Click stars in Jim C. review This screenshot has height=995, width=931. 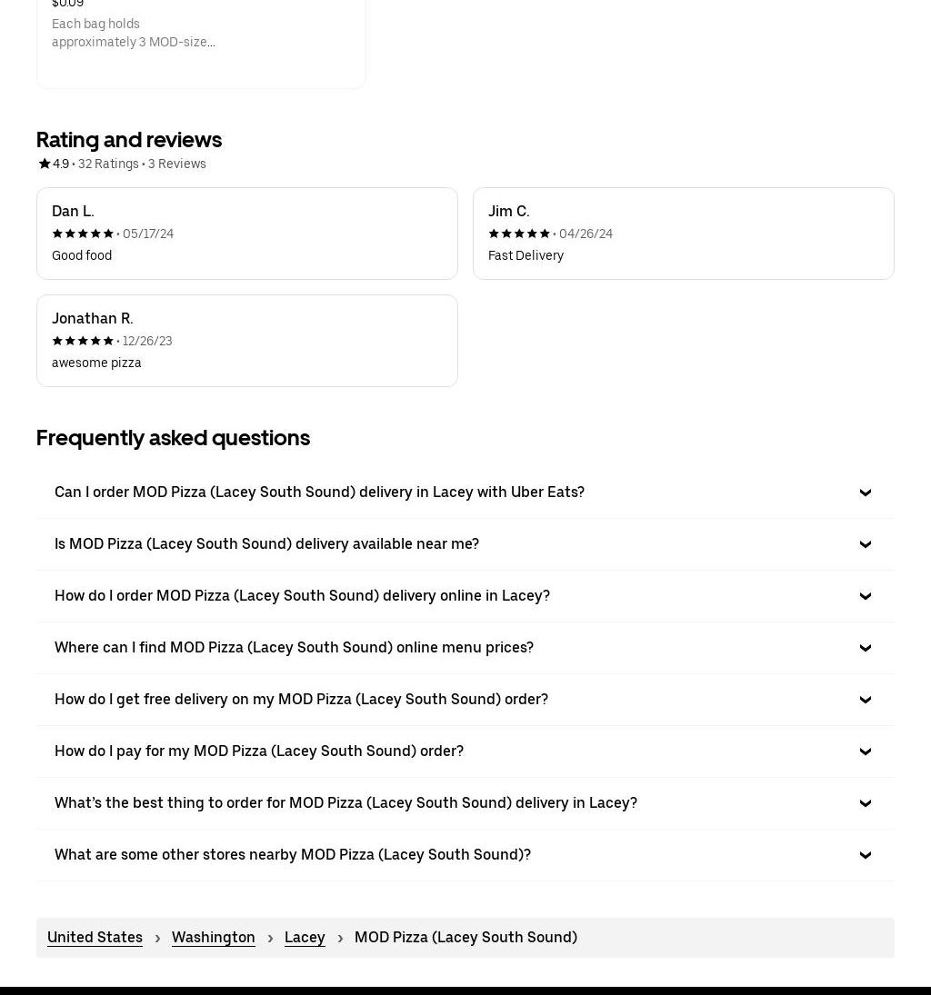pos(519,234)
